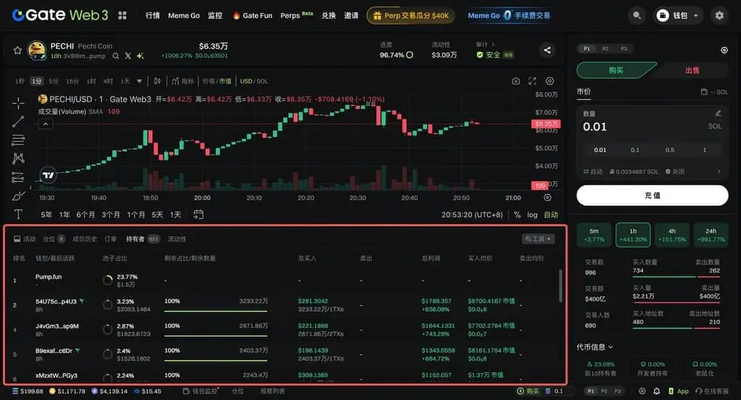Viewport: 741px width, 400px height.
Task: Click the holdings bar for 54U75c...p4U3
Action: coord(216,311)
